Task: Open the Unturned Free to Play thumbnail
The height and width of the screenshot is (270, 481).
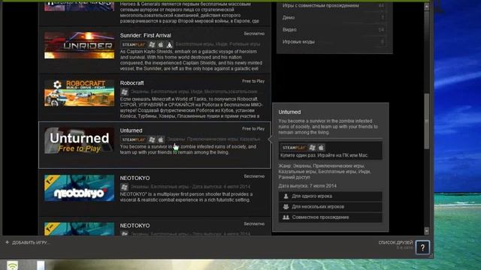Action: 80,140
